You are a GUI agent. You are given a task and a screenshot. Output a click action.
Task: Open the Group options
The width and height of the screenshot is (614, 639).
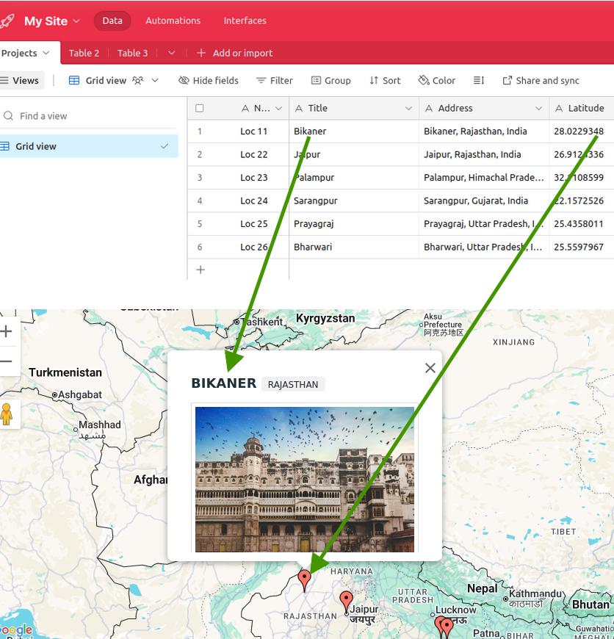331,81
